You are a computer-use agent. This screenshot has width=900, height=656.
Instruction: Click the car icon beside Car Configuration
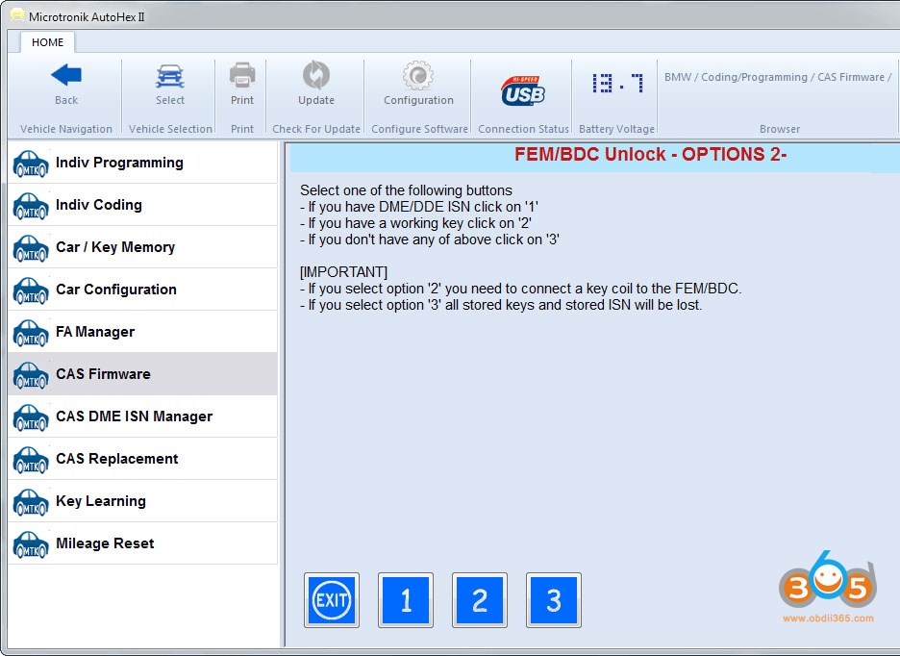pyautogui.click(x=31, y=290)
